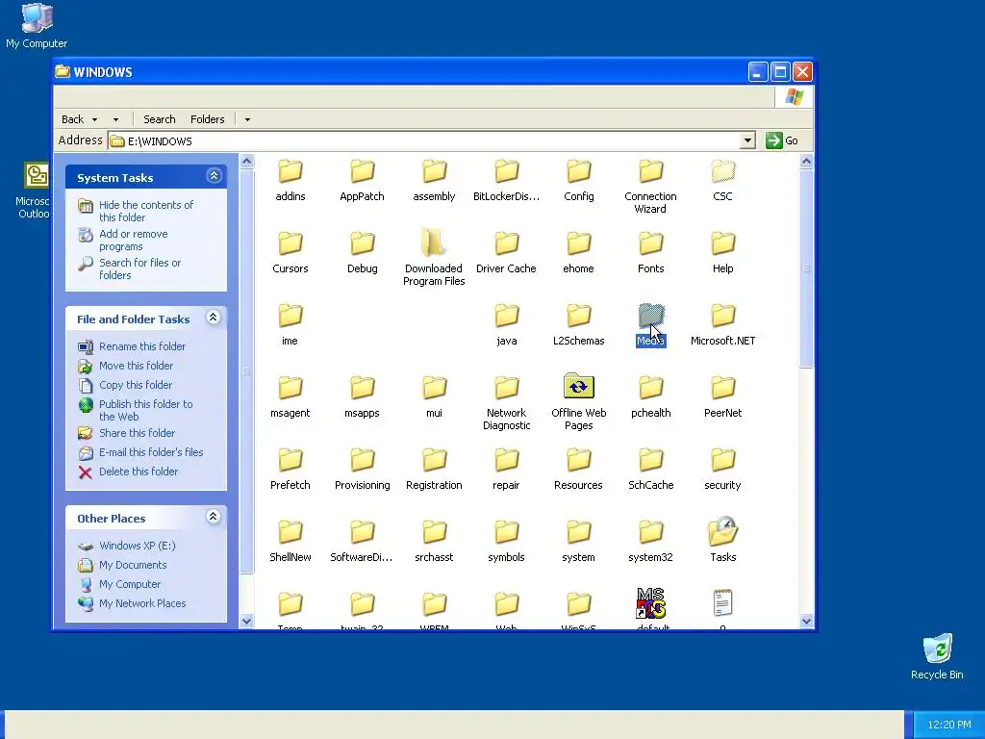985x739 pixels.
Task: Select the ehome folder
Action: point(578,253)
